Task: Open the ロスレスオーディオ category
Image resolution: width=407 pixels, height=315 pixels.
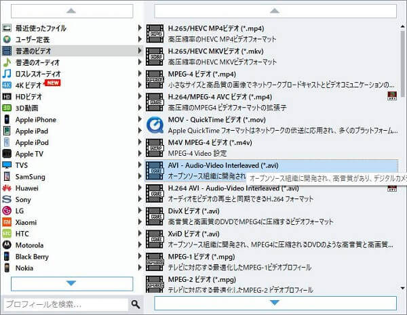Action: (x=72, y=74)
